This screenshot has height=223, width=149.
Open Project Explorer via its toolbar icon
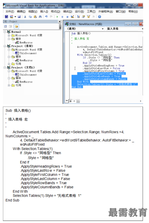pos(78,17)
